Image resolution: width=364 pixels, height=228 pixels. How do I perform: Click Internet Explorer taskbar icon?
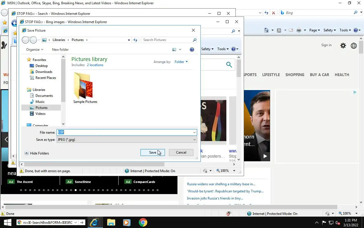(94, 223)
